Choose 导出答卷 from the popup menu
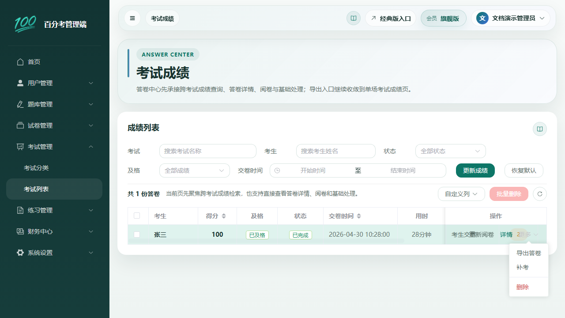Viewport: 565px width, 318px height. 529,253
